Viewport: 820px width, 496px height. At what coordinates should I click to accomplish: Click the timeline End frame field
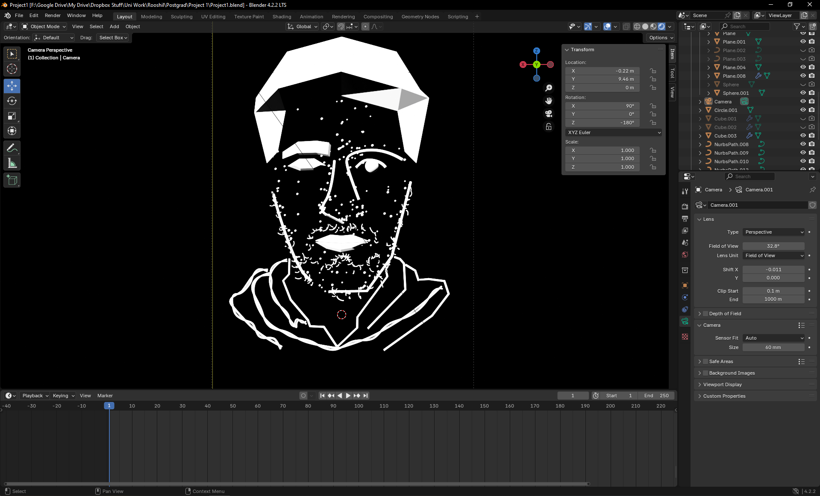[x=657, y=396]
